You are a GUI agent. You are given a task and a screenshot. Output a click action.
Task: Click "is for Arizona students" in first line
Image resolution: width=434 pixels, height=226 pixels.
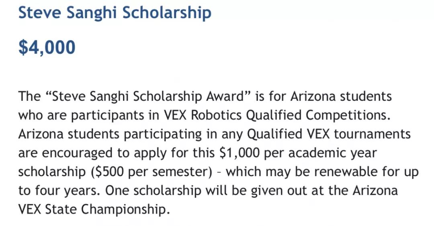pyautogui.click(x=323, y=96)
